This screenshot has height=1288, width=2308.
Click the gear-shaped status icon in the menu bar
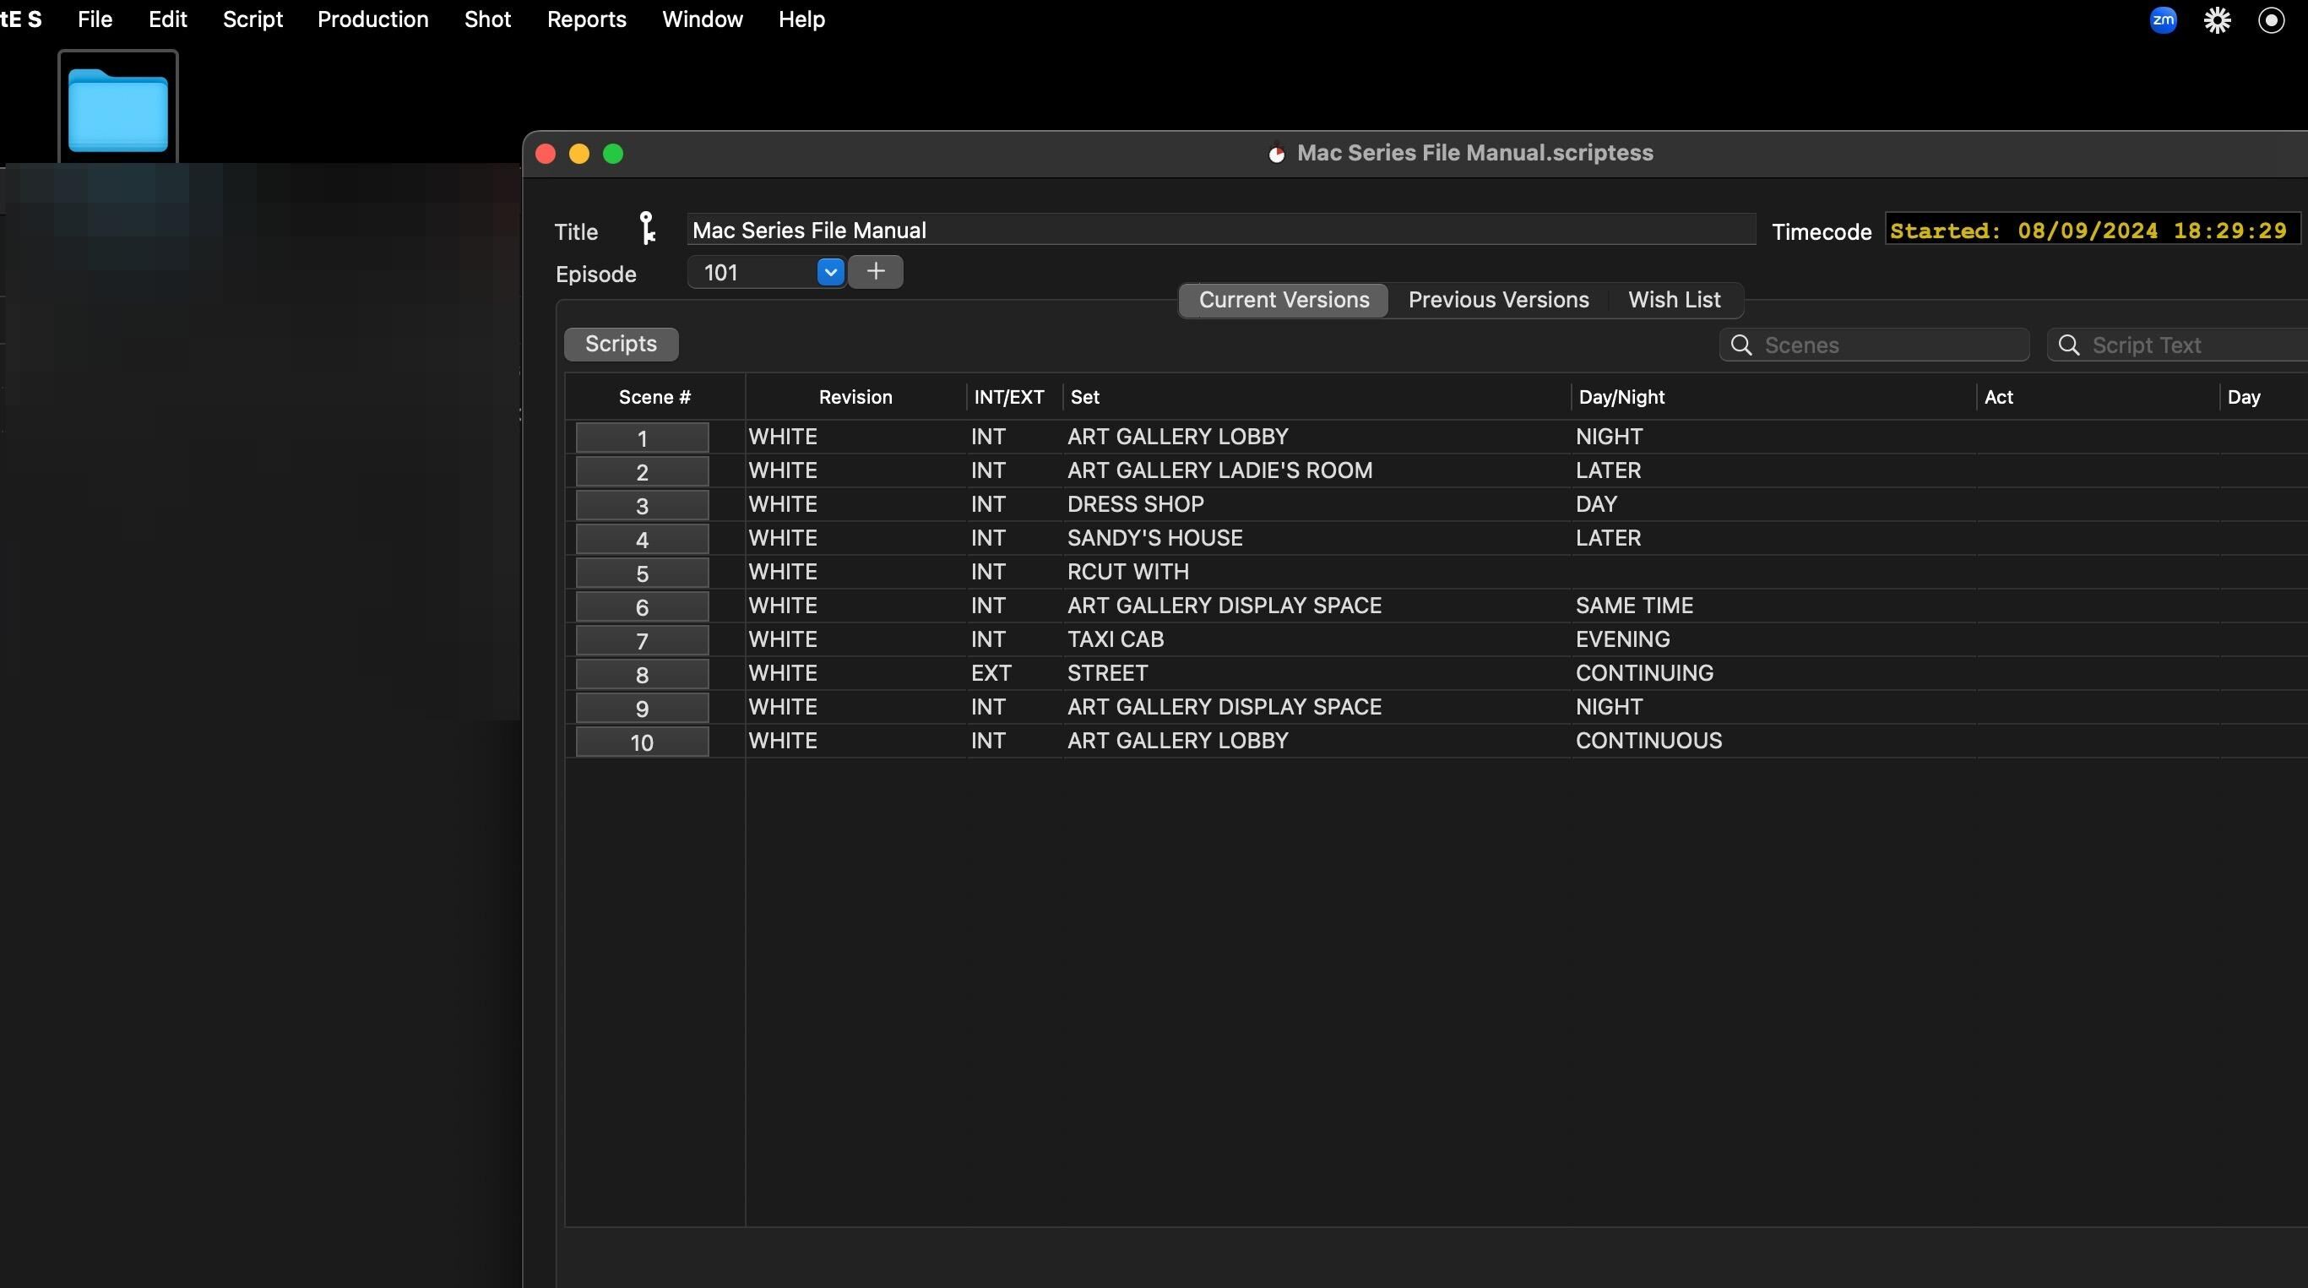2217,19
